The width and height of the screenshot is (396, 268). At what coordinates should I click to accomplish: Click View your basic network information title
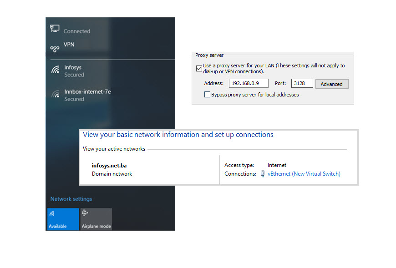pyautogui.click(x=178, y=135)
